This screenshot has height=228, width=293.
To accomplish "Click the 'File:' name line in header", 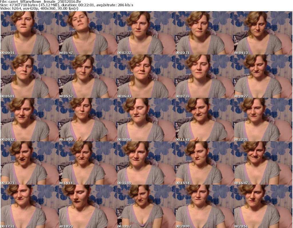I will [x=41, y=2].
